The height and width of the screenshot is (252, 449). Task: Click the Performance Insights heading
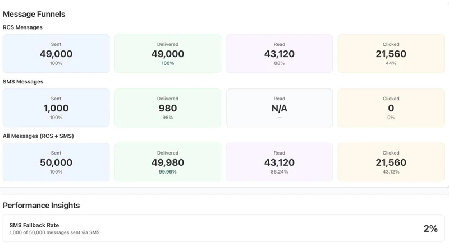coord(41,206)
